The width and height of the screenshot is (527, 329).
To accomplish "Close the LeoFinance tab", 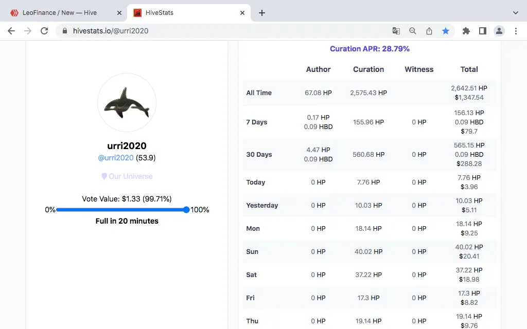I will (119, 13).
